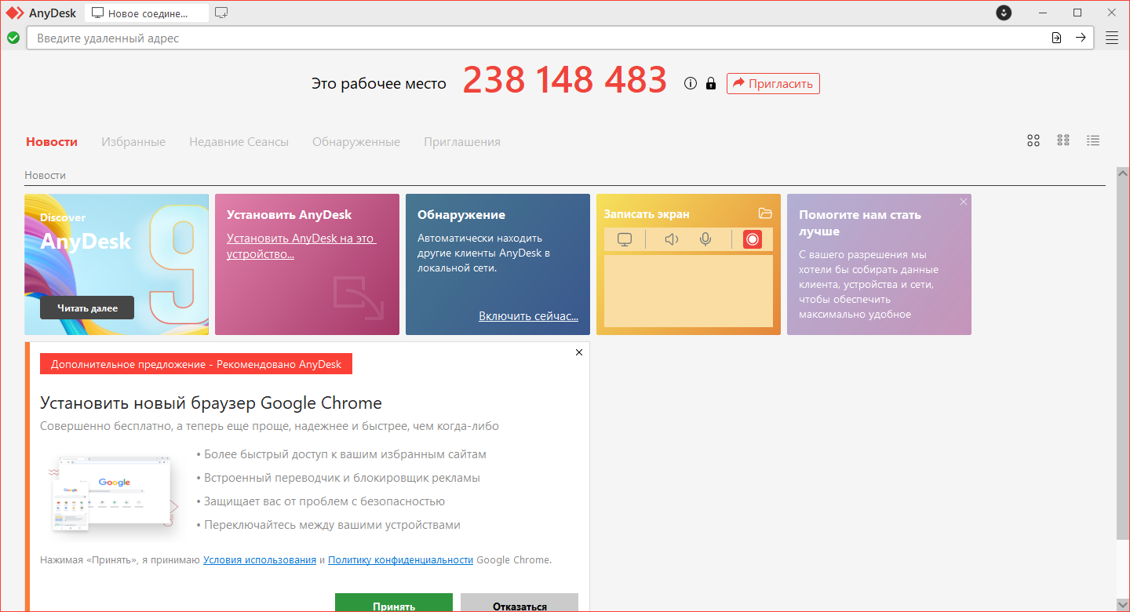Open 'Условия использования' link

[x=260, y=560]
